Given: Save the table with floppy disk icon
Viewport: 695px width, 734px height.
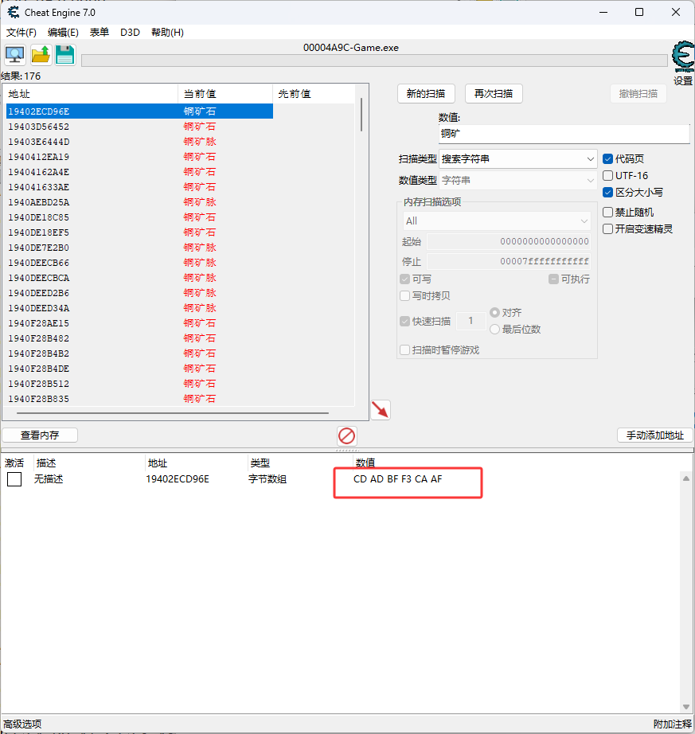Looking at the screenshot, I should point(65,55).
